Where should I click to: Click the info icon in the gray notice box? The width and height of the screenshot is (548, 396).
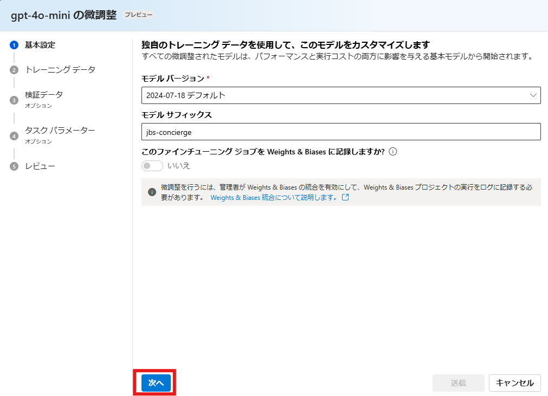pyautogui.click(x=152, y=192)
